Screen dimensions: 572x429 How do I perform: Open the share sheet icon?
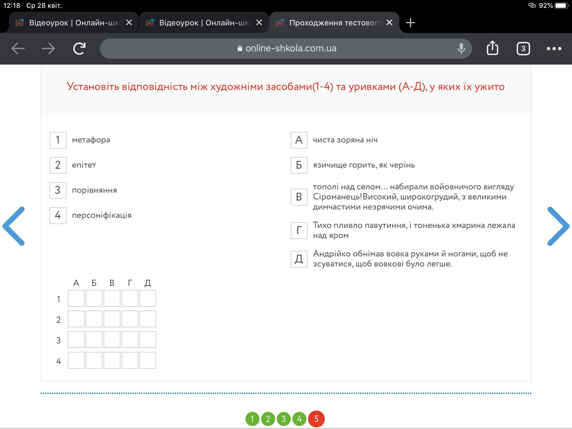(492, 48)
